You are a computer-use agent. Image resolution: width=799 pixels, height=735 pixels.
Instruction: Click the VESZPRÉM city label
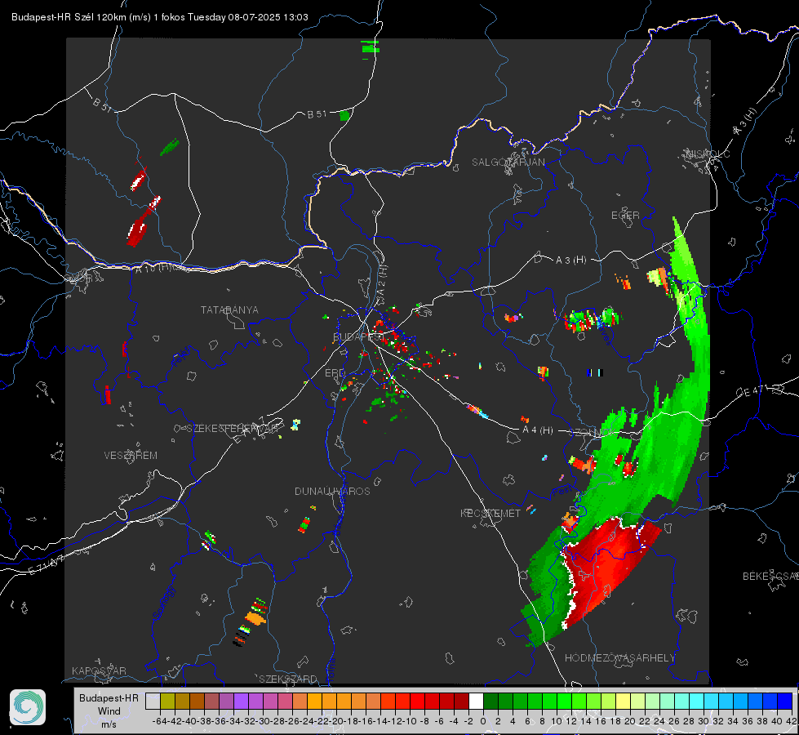click(x=131, y=455)
